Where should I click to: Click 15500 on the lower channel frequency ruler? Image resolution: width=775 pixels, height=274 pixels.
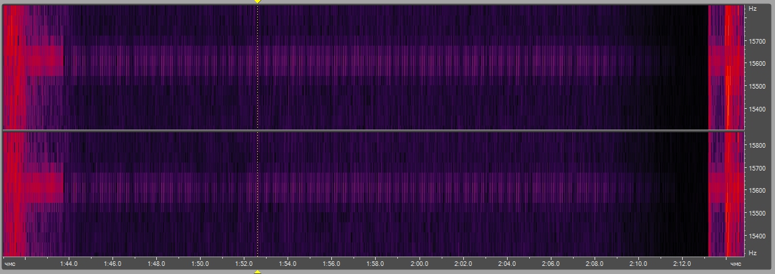tap(757, 214)
